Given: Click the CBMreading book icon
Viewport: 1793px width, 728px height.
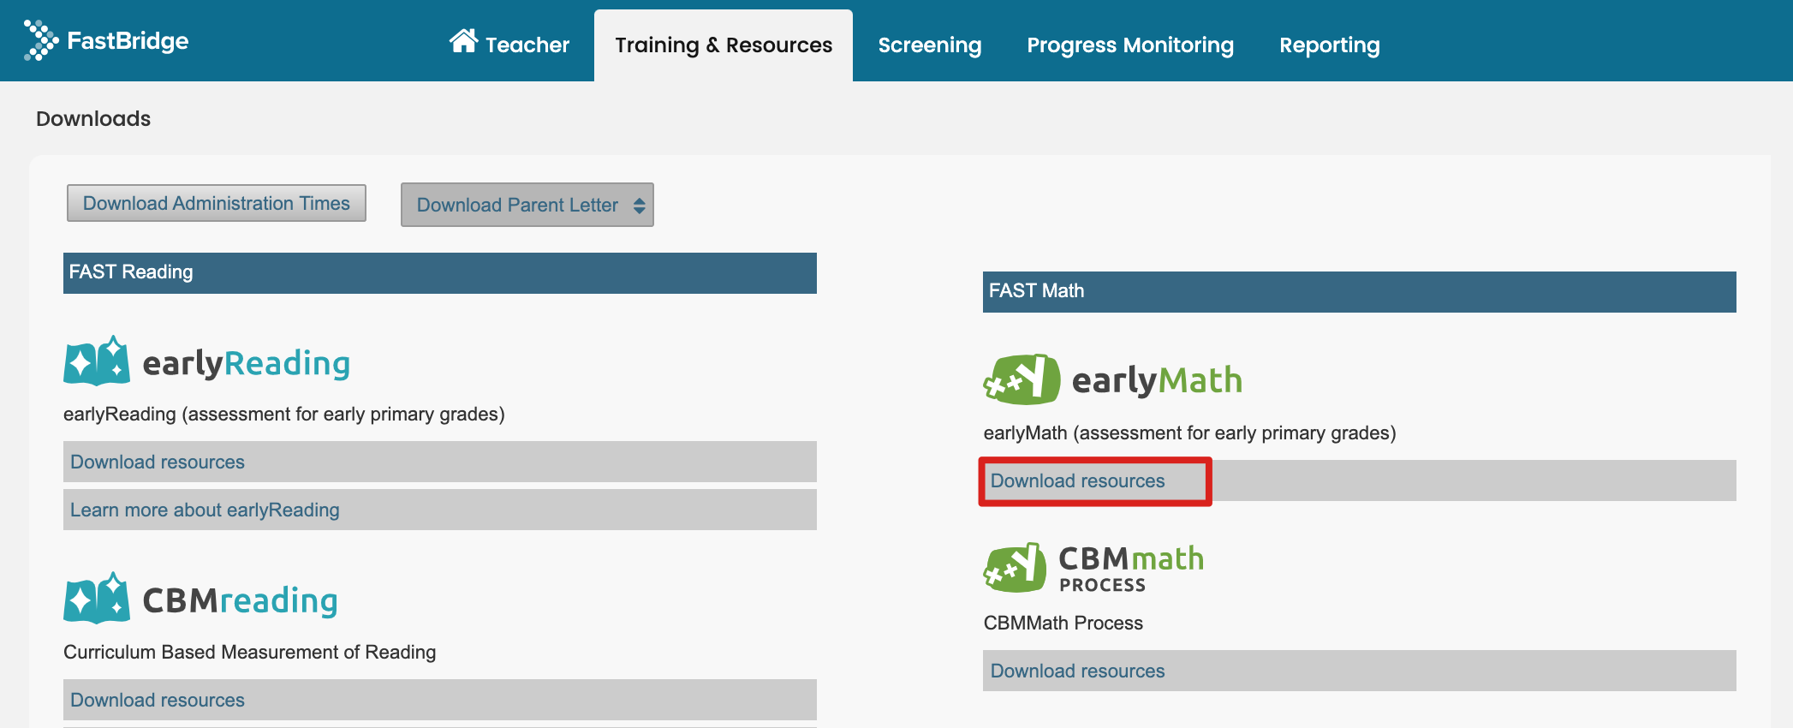Looking at the screenshot, I should (97, 598).
